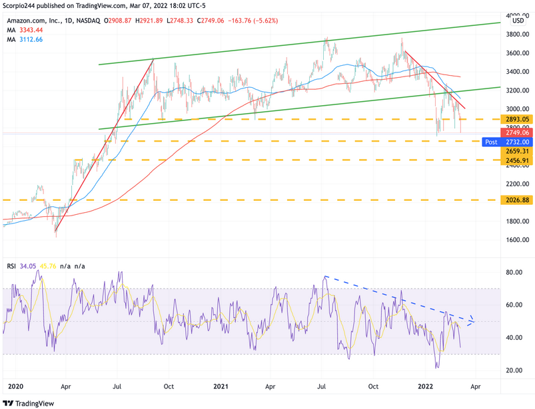Click the 2022 label on the time axis
Screen dimensions: 535x409
(426, 386)
